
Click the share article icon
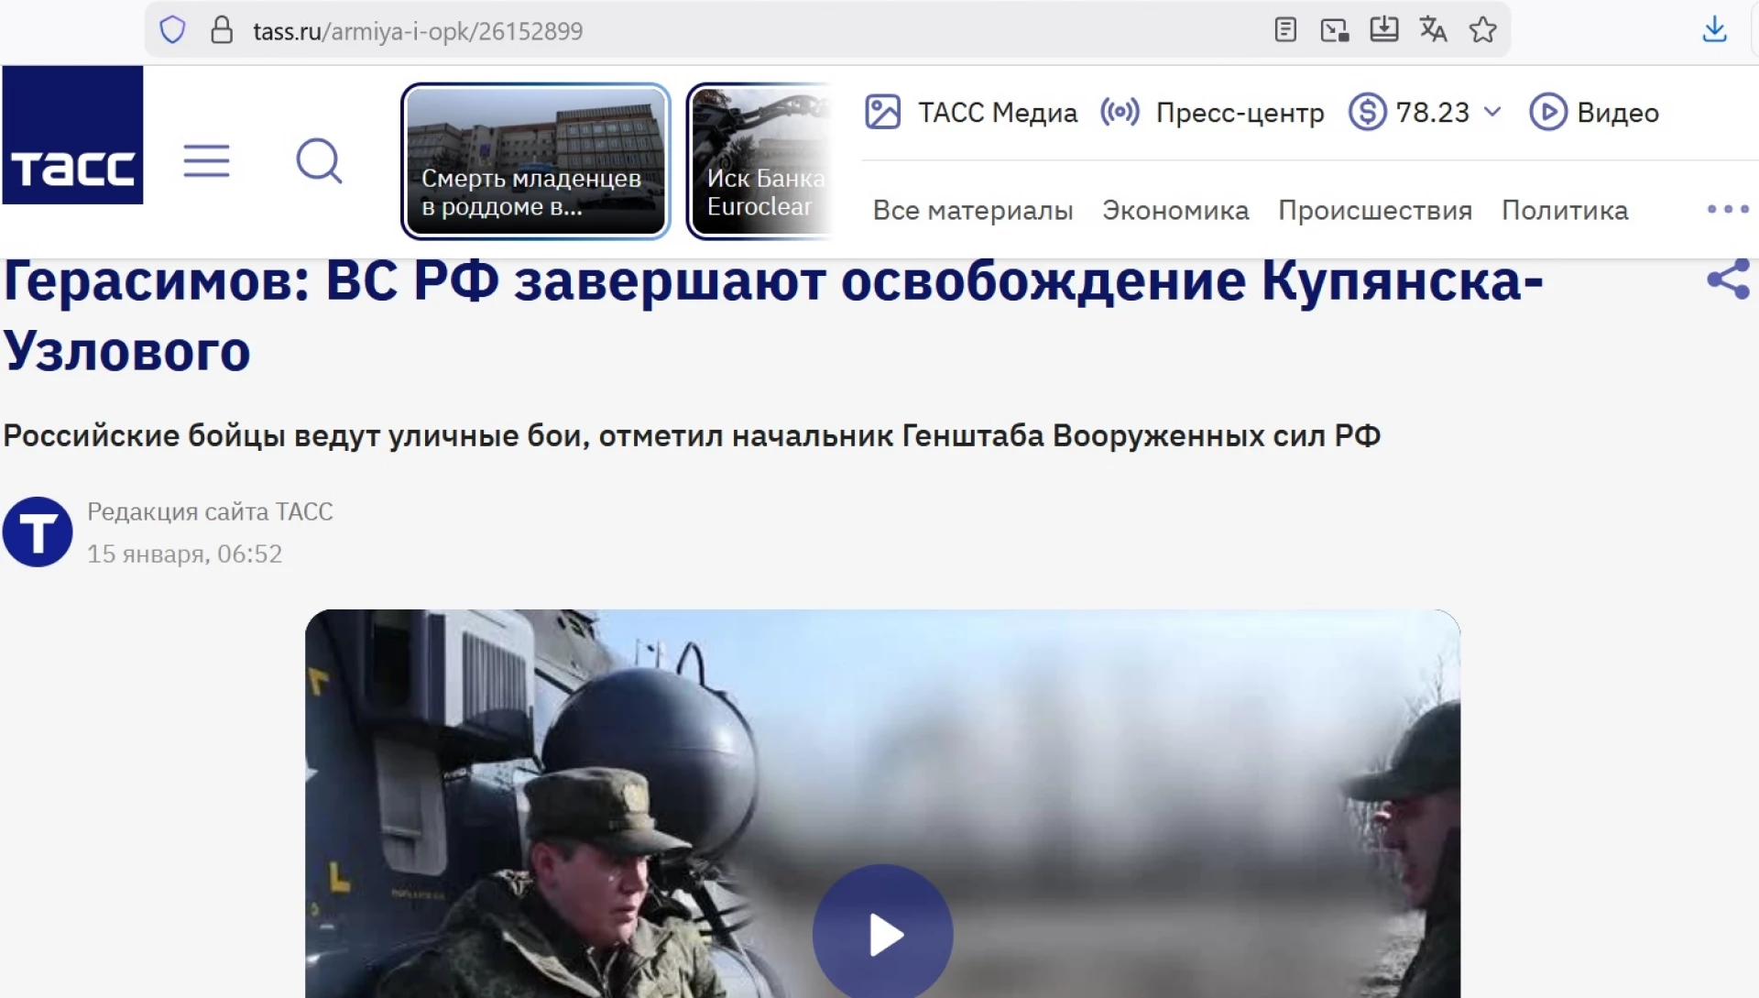click(1728, 279)
